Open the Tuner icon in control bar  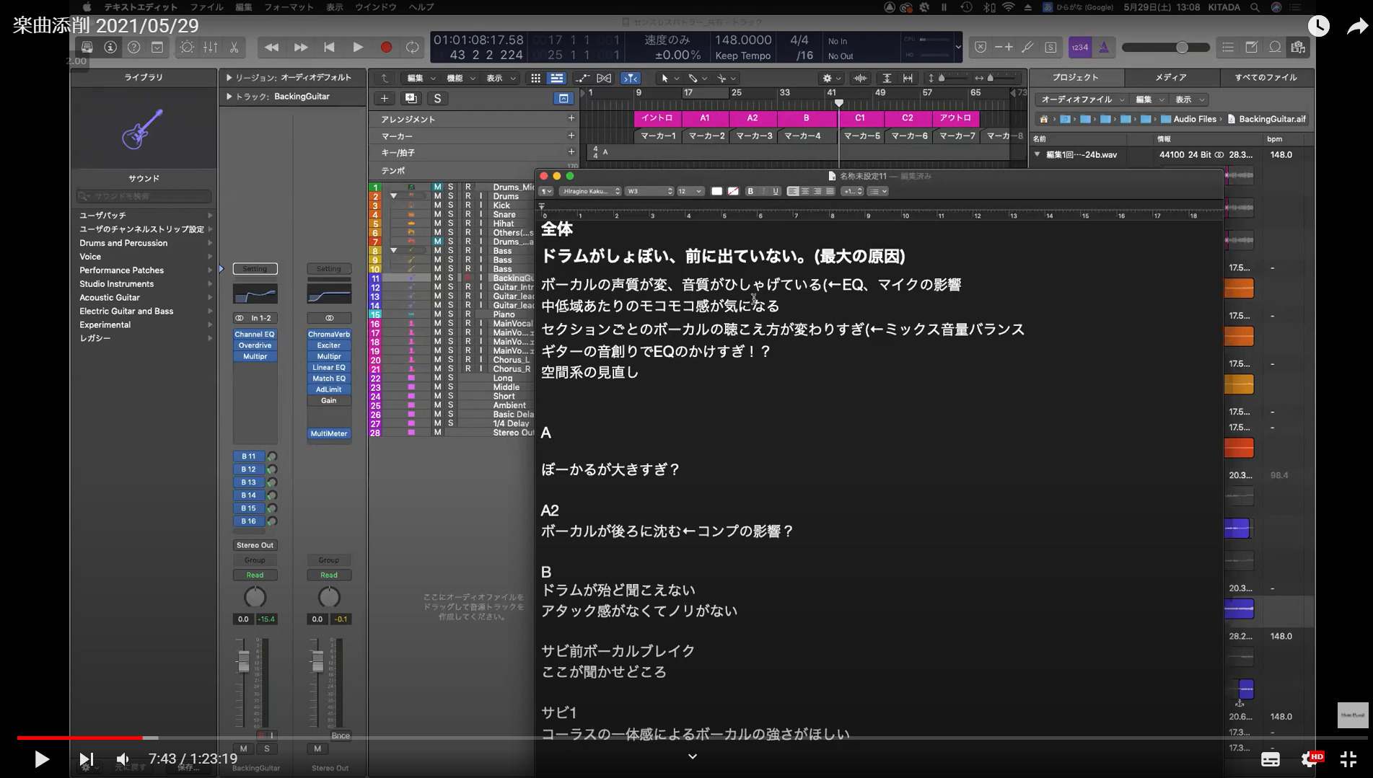click(x=1028, y=47)
